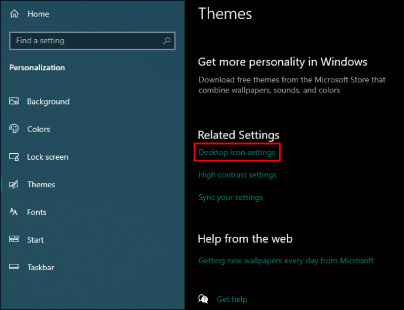Select the Lock screen text label

pos(47,157)
